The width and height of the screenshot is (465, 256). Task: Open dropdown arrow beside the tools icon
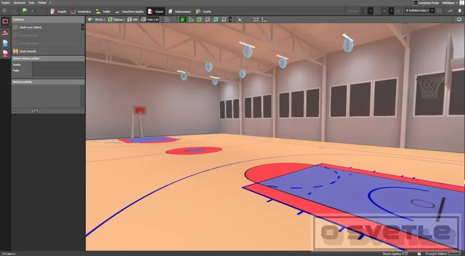tap(391, 11)
